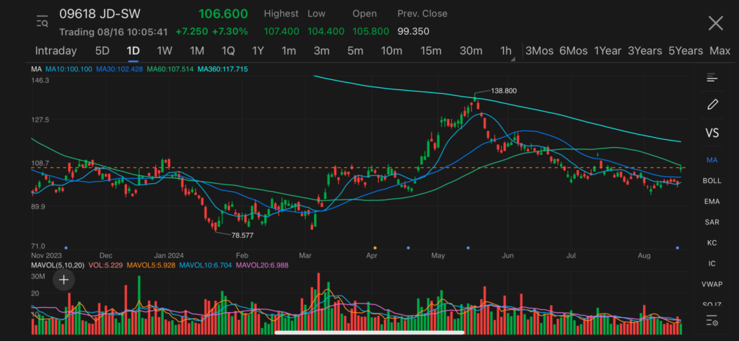Close the full-screen chart view
739x341 pixels.
click(x=715, y=23)
